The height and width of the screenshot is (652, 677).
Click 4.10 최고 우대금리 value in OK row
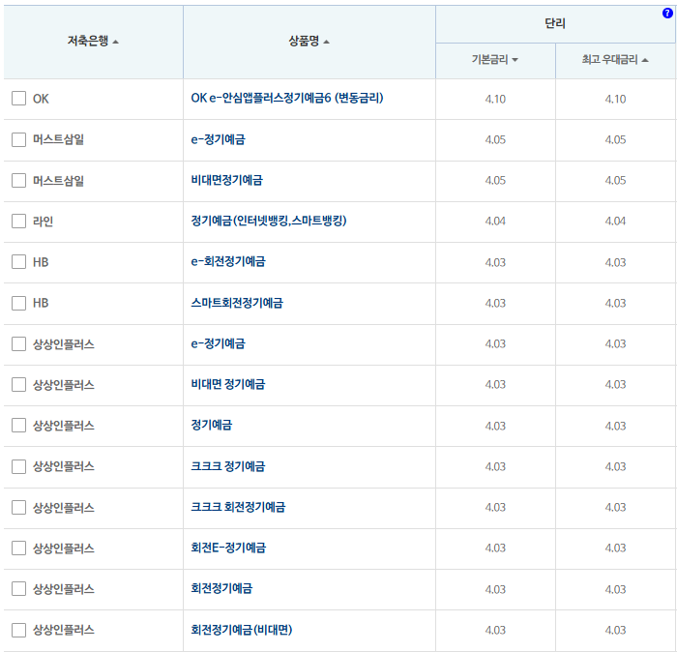[615, 99]
